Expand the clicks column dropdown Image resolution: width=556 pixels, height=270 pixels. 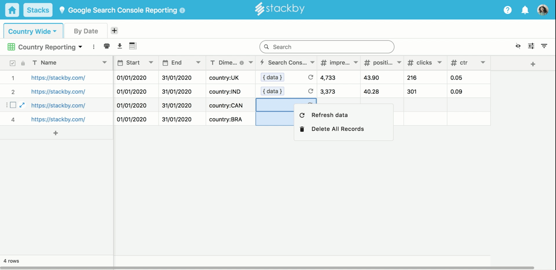coord(439,62)
